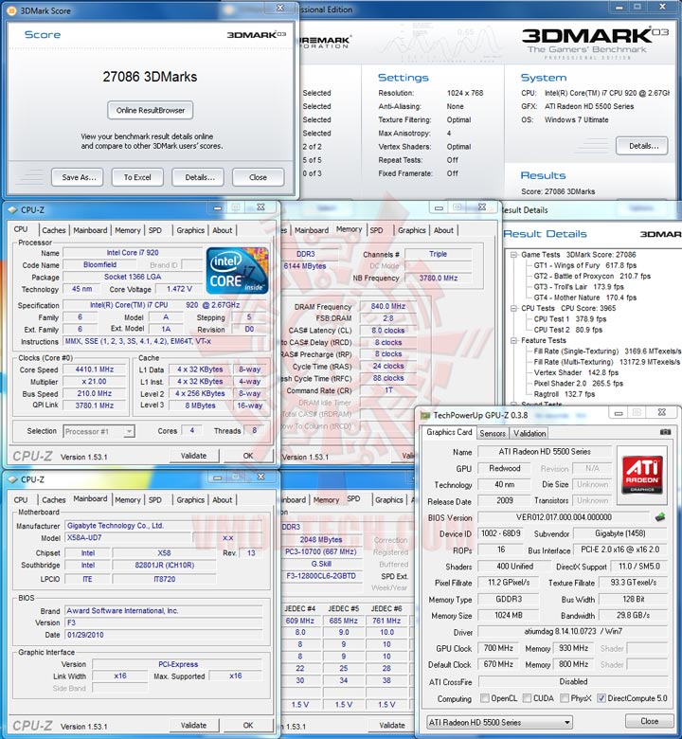
Task: Click the CPU-Z title icon in the motherboard window
Action: [12, 479]
